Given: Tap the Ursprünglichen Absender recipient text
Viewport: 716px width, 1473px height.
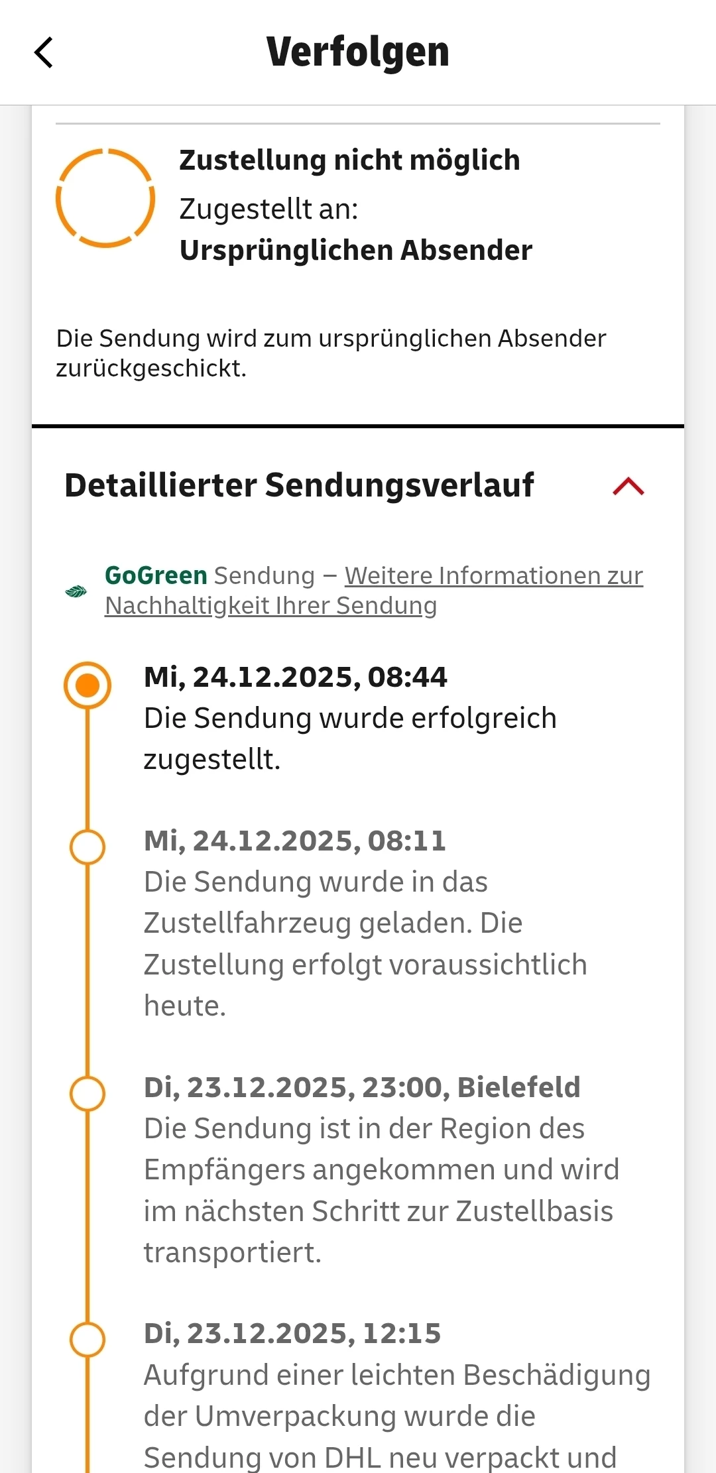Looking at the screenshot, I should [x=356, y=251].
